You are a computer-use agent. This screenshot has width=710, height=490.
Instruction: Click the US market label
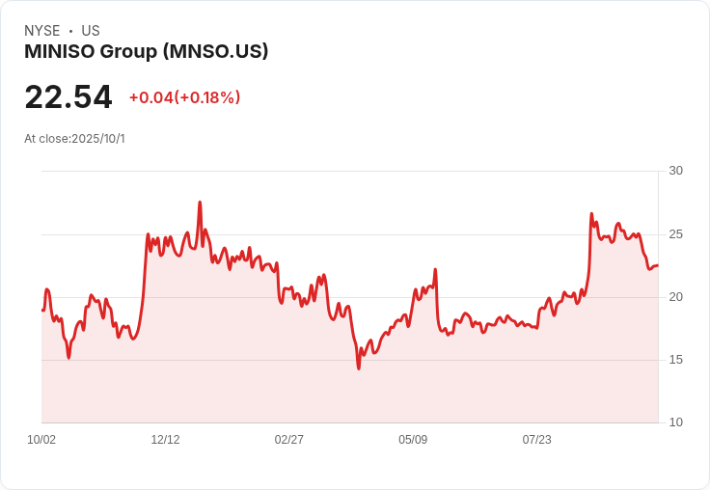pos(91,31)
